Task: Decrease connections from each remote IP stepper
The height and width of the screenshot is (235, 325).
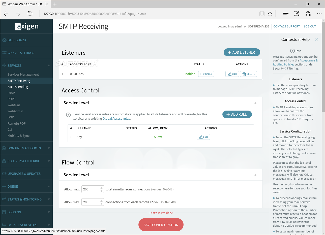Action: tap(101, 204)
